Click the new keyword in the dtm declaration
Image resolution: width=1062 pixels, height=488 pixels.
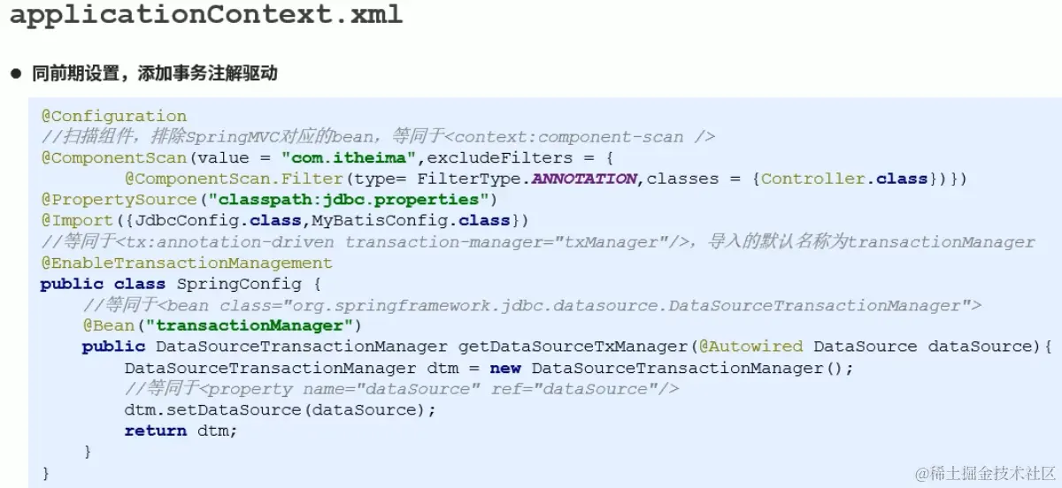point(505,368)
